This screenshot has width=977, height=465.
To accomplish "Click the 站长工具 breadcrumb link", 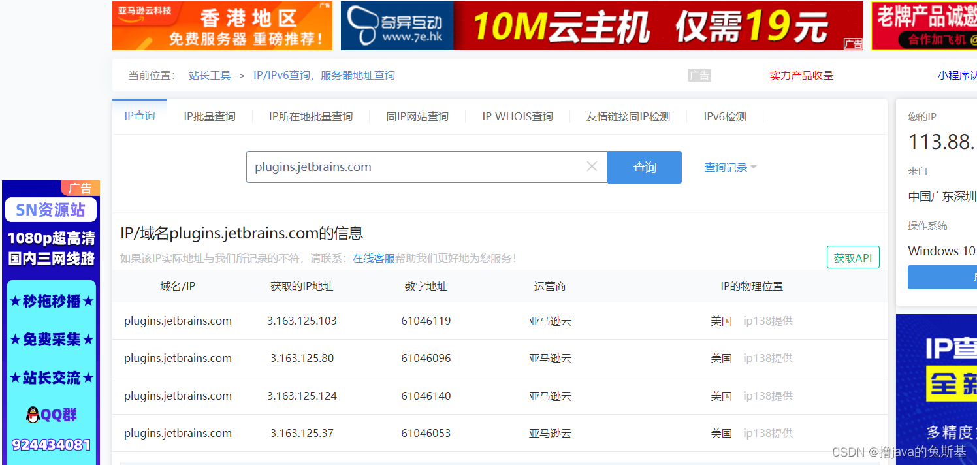I will pos(210,75).
